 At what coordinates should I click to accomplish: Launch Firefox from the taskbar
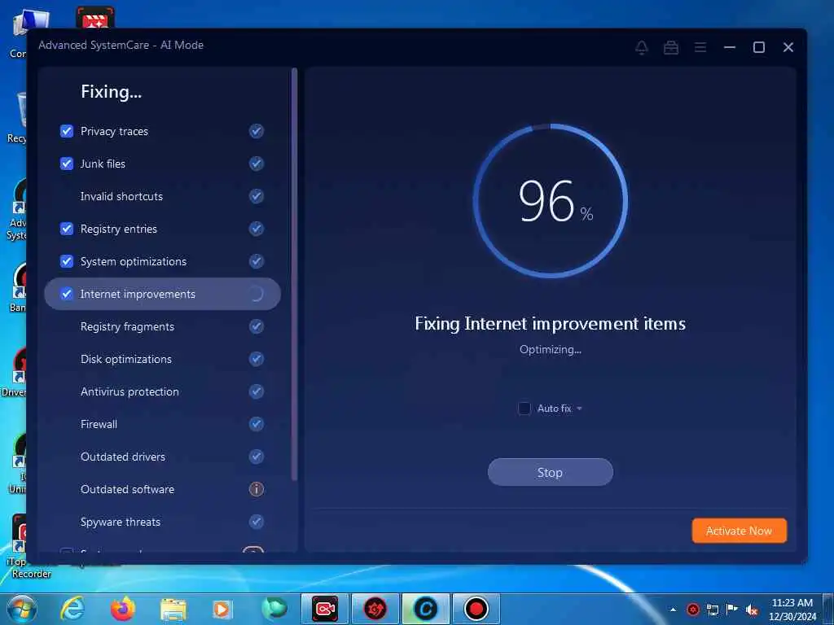(x=122, y=609)
